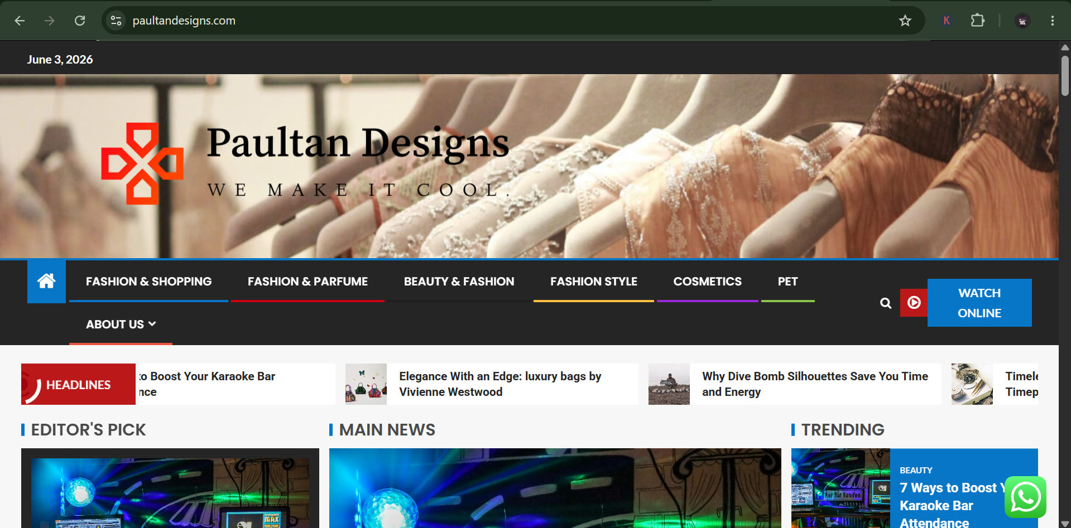This screenshot has height=528, width=1071.
Task: Go back with the browser back arrow
Action: 20,21
